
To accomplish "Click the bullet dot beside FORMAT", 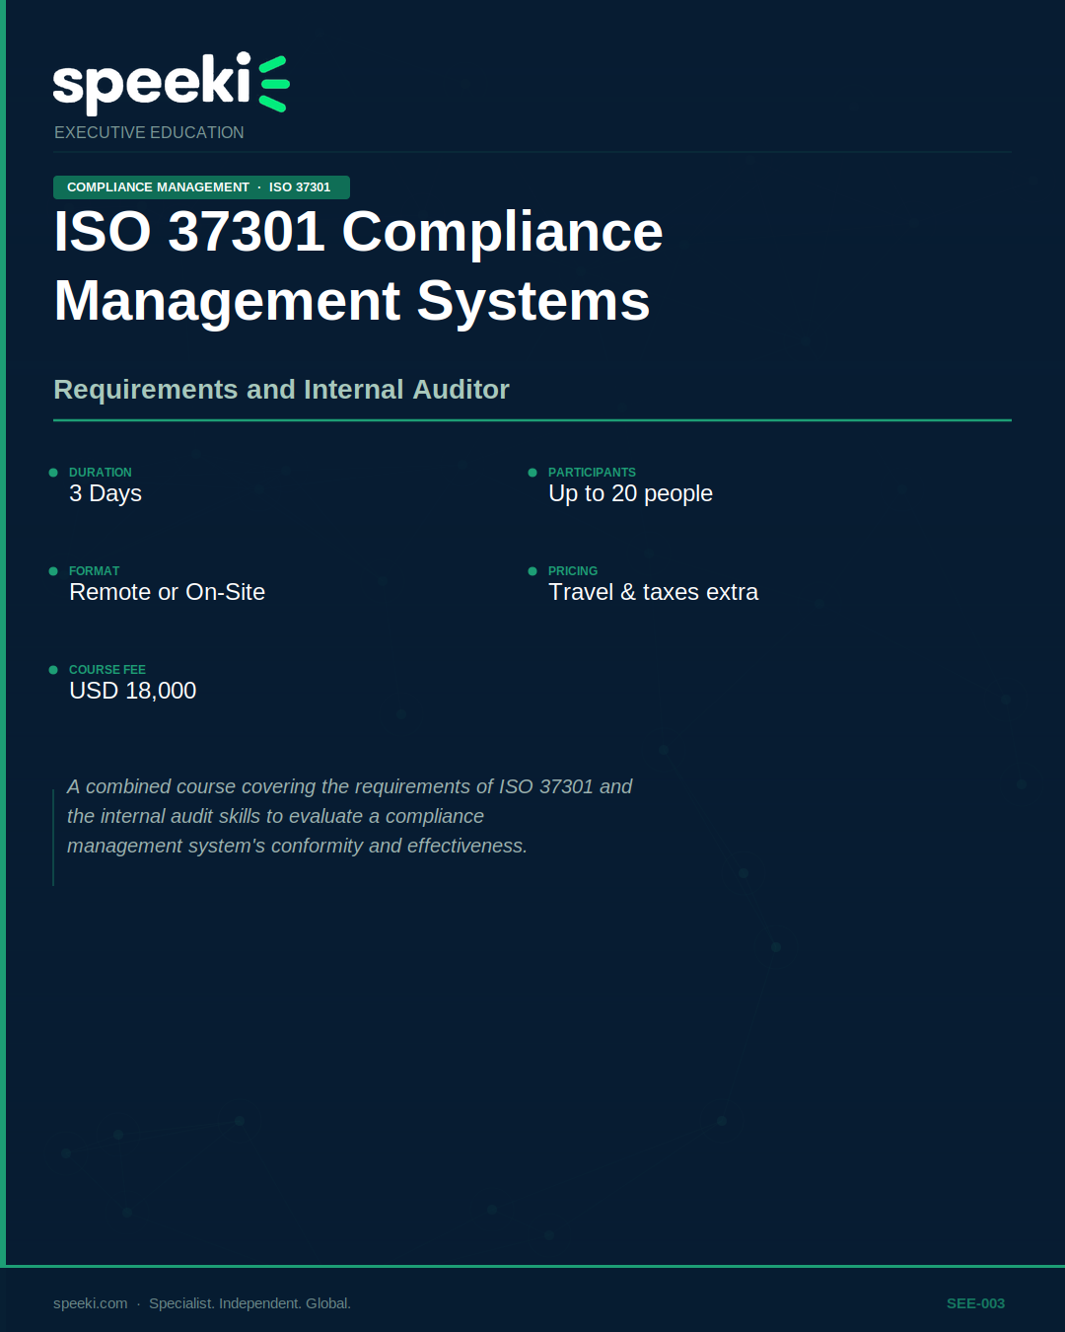I will pyautogui.click(x=52, y=571).
